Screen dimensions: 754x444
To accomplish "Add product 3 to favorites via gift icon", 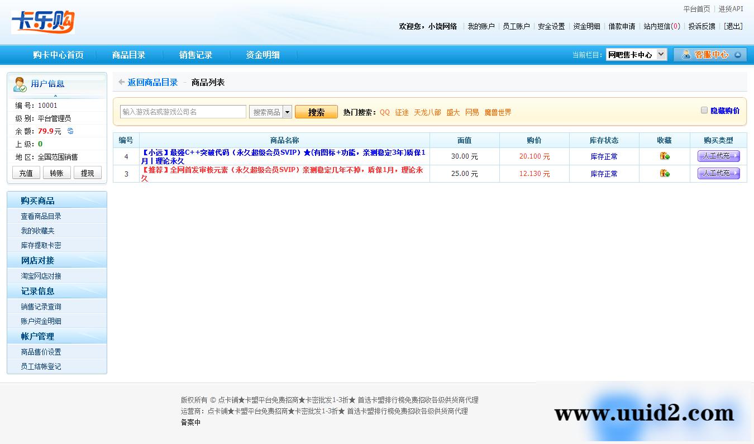I will tap(664, 173).
